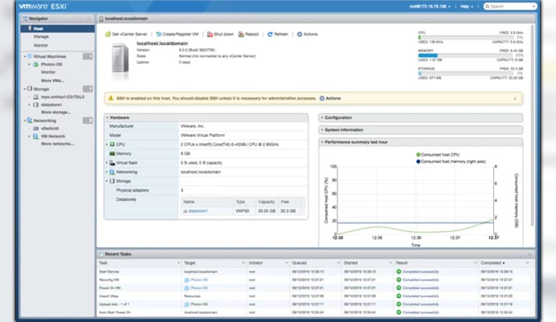Image resolution: width=556 pixels, height=322 pixels.
Task: Select Manage under Host in Navigator
Action: pyautogui.click(x=41, y=37)
